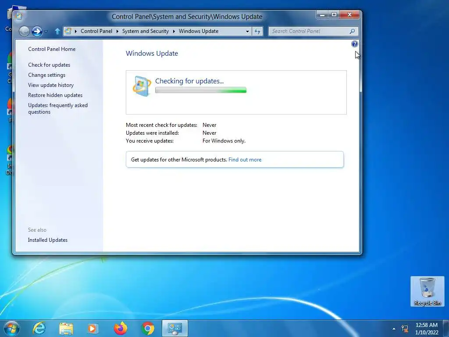Open the address bar history dropdown

pos(247,31)
